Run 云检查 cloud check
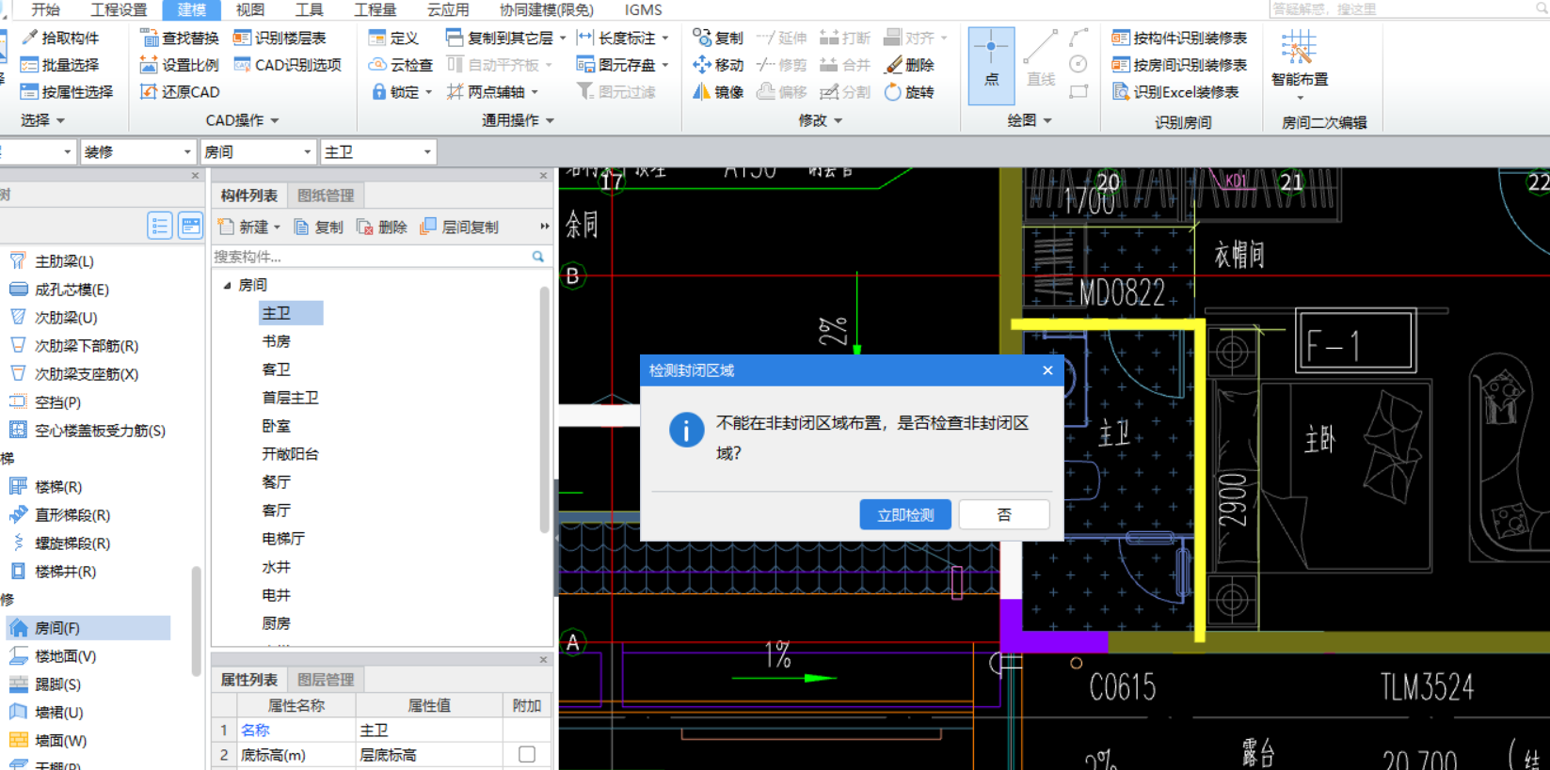Screen dimensions: 1550x770 pyautogui.click(x=401, y=65)
